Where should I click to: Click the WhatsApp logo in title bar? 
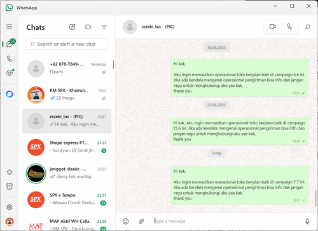point(9,8)
